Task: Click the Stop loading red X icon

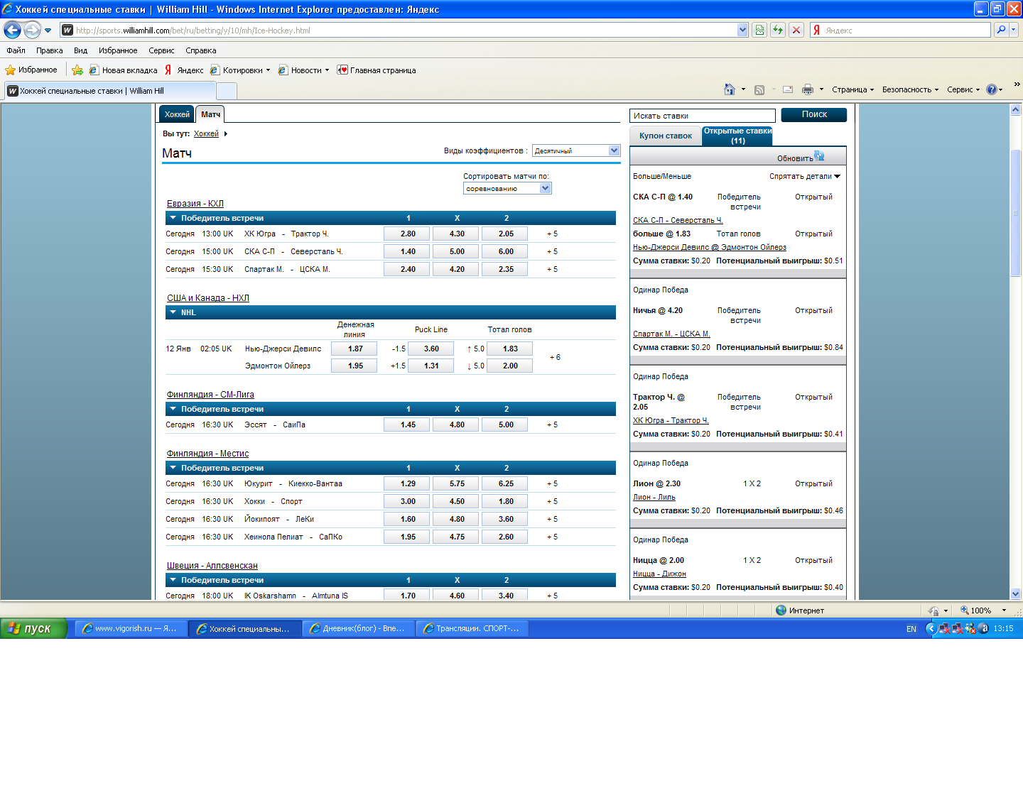Action: 796,30
